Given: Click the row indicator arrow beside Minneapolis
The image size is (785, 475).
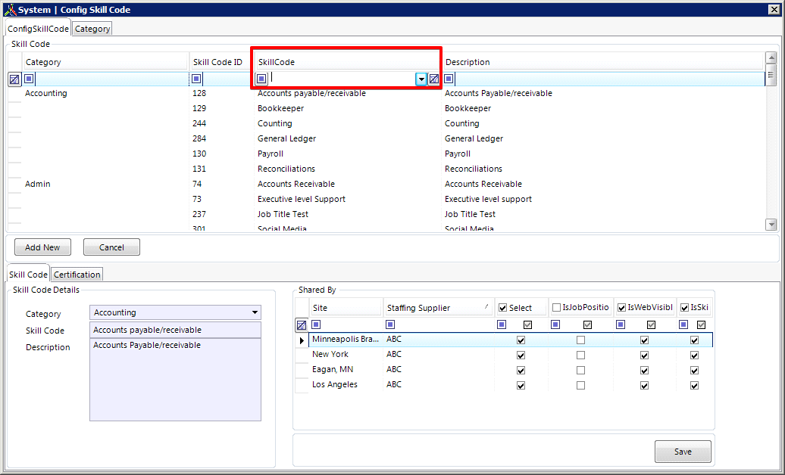Looking at the screenshot, I should (x=302, y=340).
